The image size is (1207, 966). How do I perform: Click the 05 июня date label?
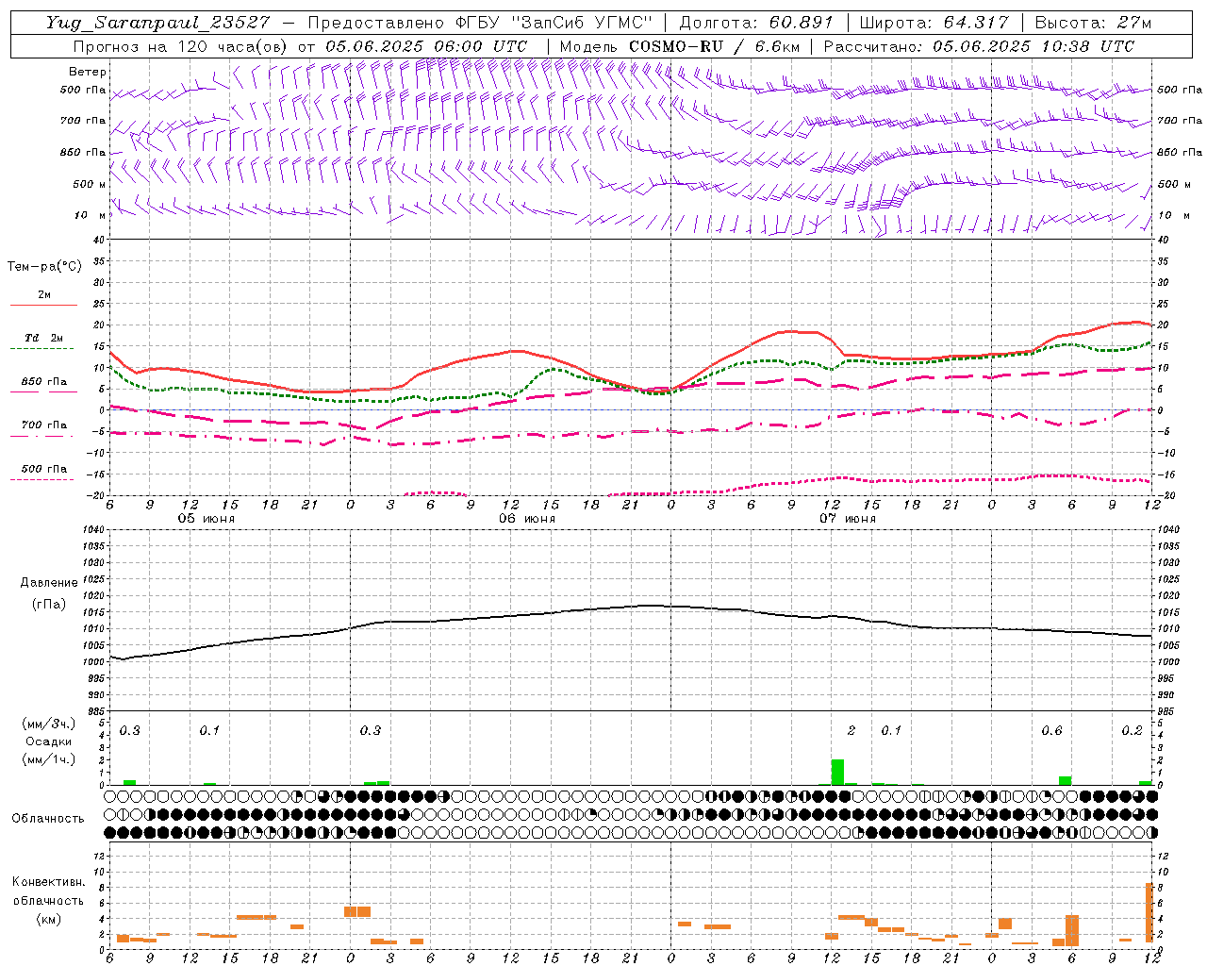click(207, 519)
